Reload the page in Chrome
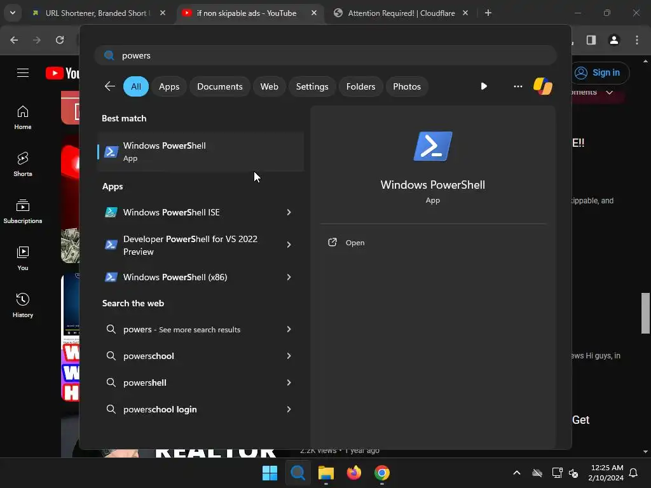 60,40
